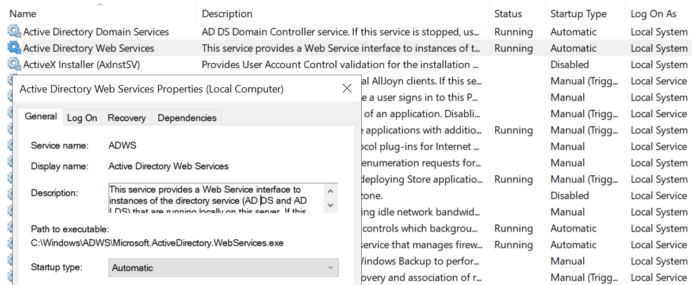Click the Description column header
692x285 pixels.
pyautogui.click(x=227, y=14)
